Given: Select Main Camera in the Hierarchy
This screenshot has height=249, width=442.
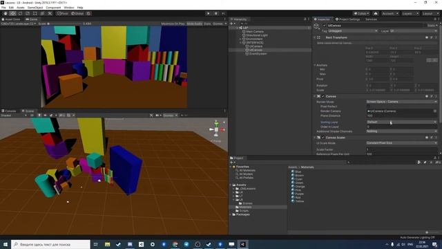Looking at the screenshot, I should pyautogui.click(x=255, y=32).
